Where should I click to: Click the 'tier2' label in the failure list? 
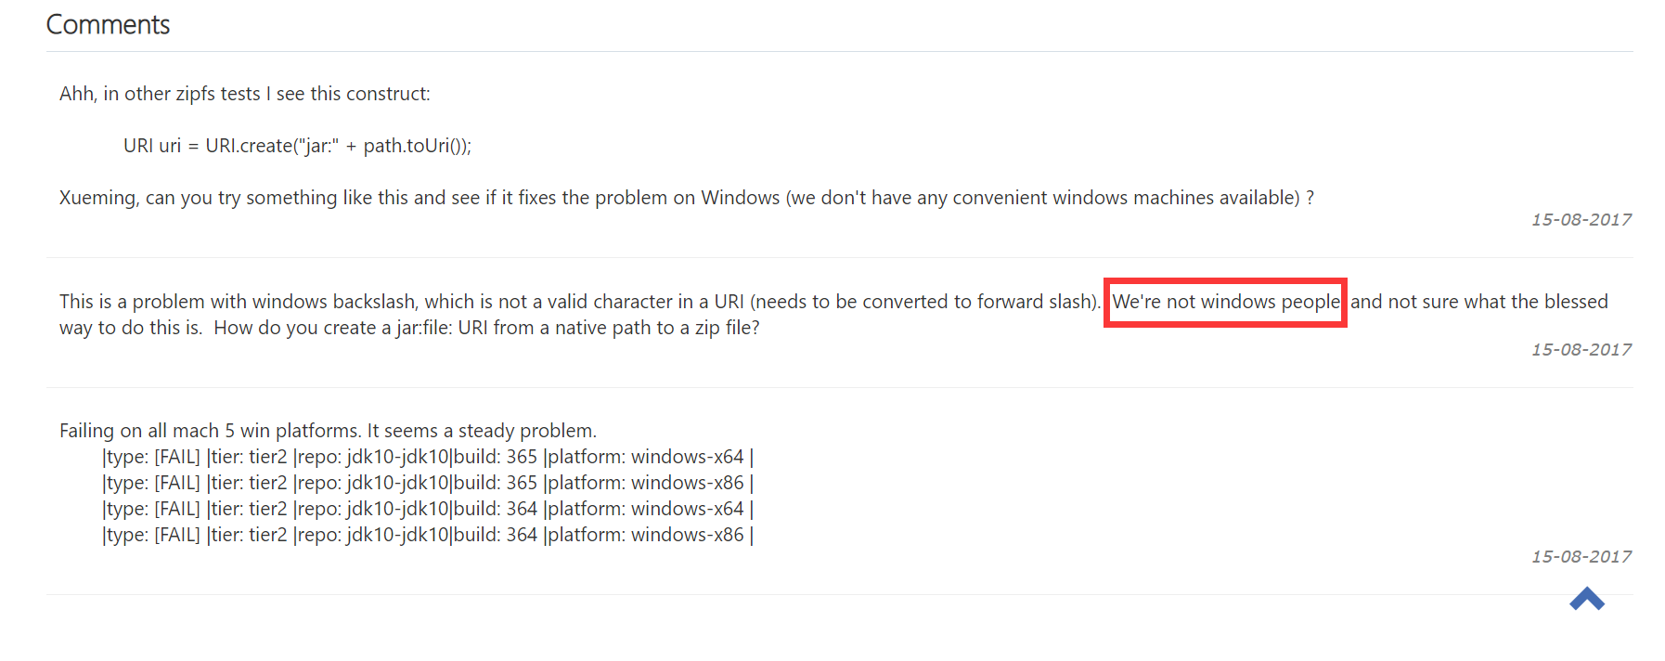(269, 456)
